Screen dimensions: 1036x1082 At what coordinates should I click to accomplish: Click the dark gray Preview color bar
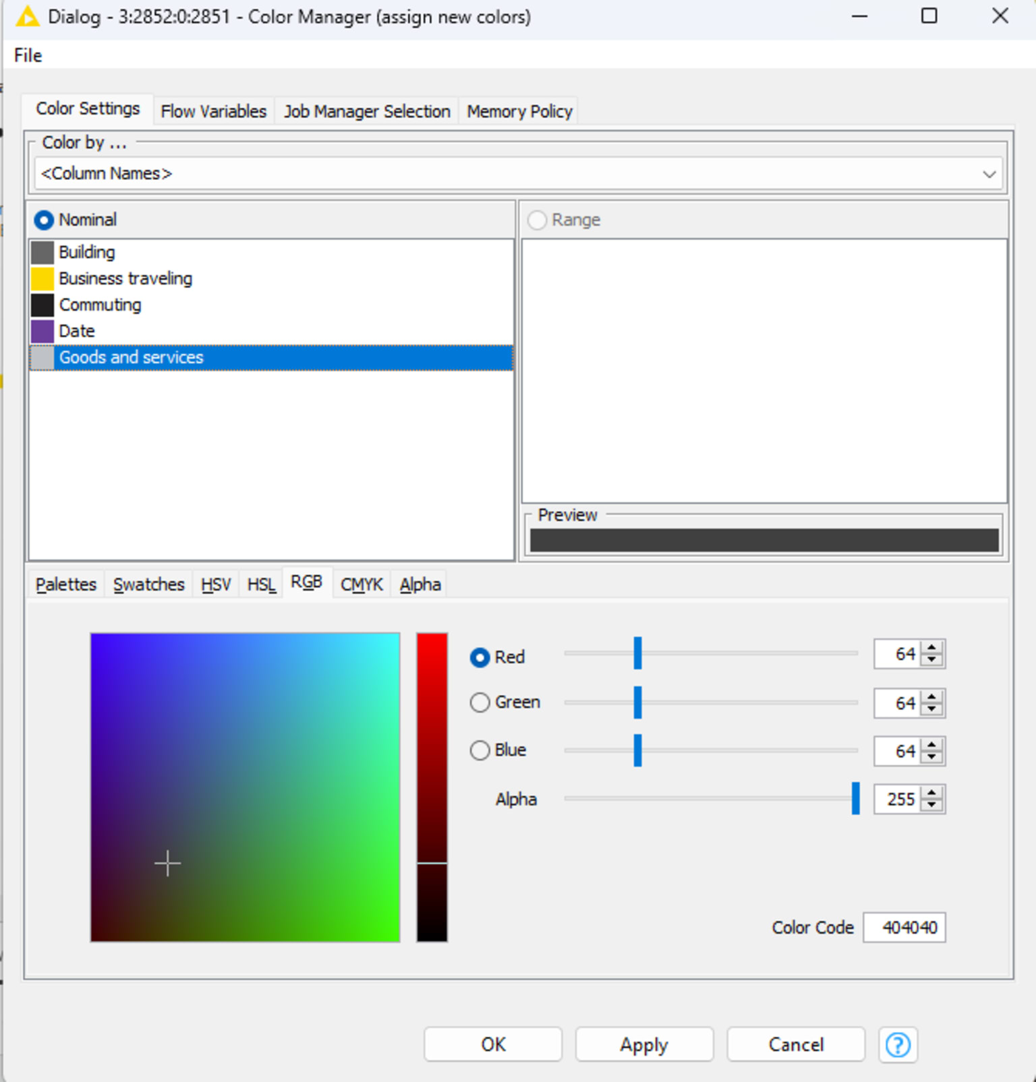[x=764, y=541]
